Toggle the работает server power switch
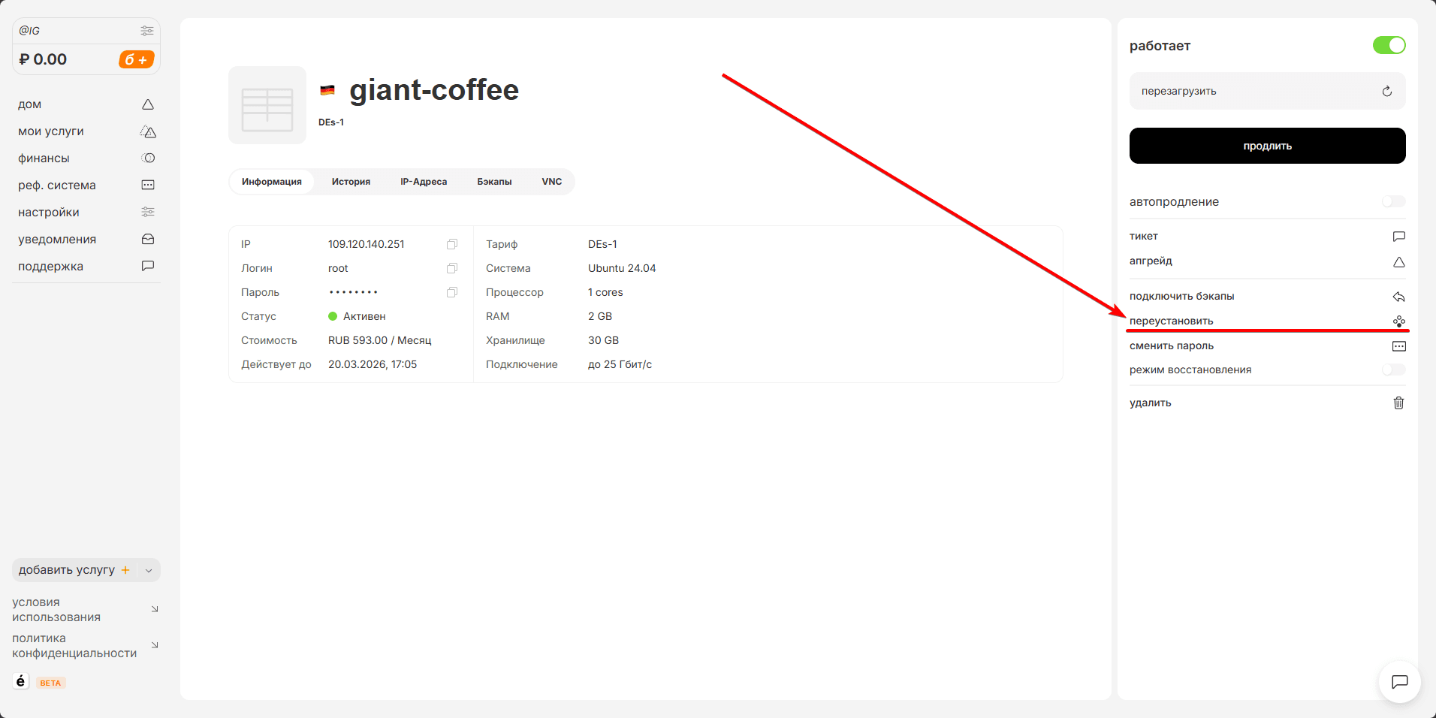The height and width of the screenshot is (718, 1436). 1389,45
